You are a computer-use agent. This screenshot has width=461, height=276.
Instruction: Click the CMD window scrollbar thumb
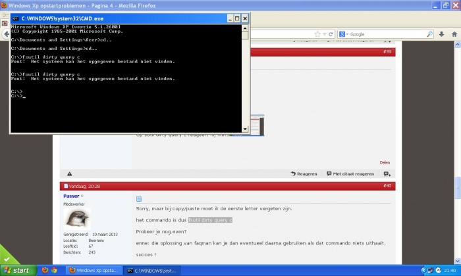245,35
